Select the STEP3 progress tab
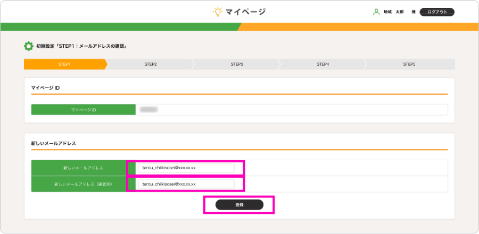The image size is (479, 234). click(x=236, y=64)
